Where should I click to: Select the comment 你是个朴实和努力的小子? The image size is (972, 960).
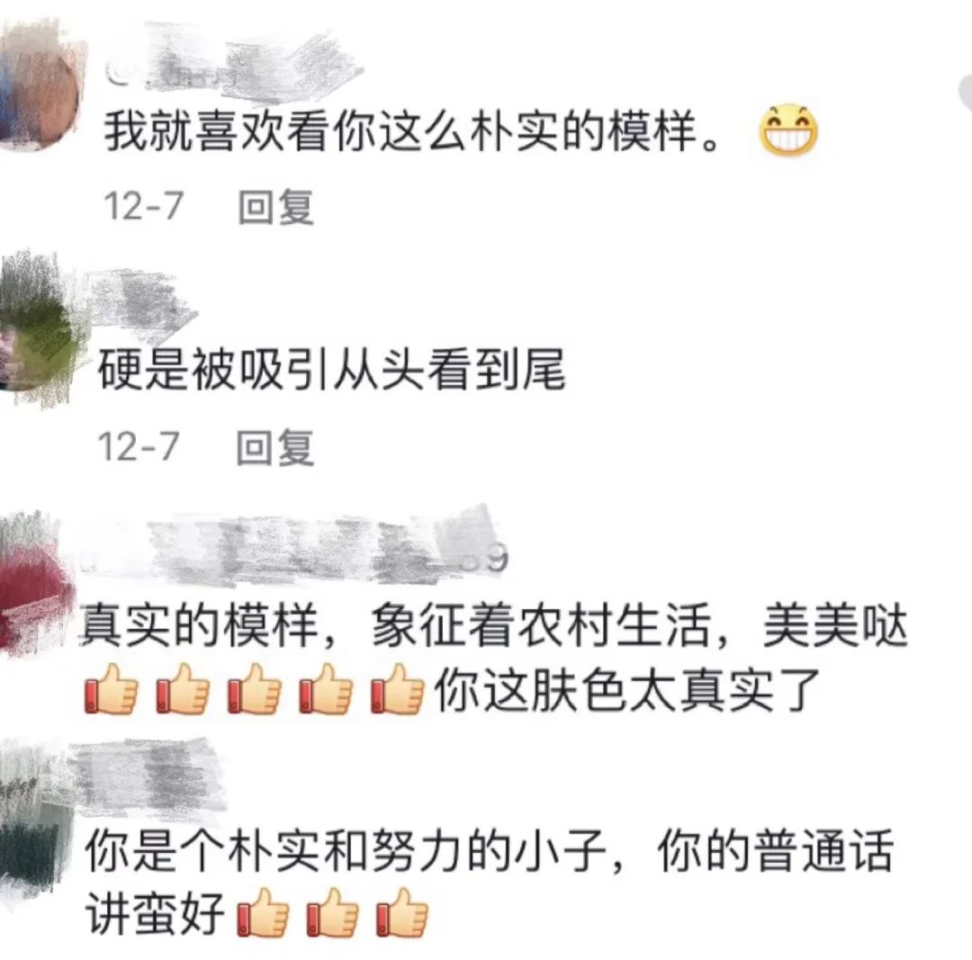coord(346,850)
